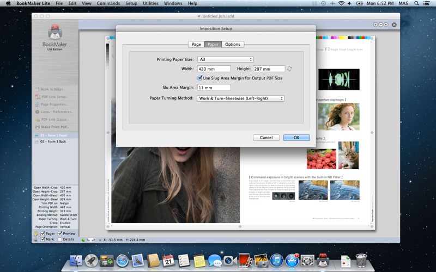Open iTunes from the Dock
Image resolution: width=436 pixels, height=272 pixels.
(277, 261)
